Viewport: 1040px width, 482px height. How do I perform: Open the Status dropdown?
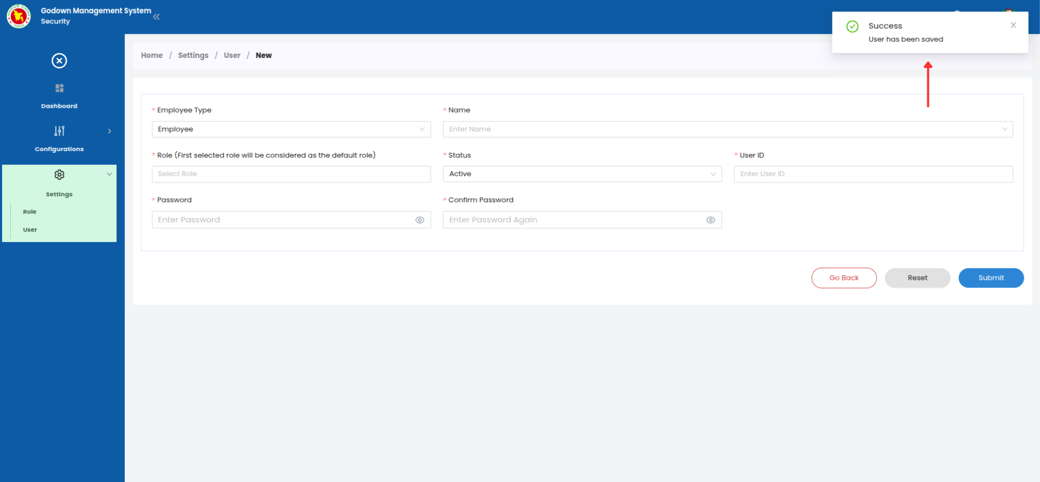tap(582, 174)
